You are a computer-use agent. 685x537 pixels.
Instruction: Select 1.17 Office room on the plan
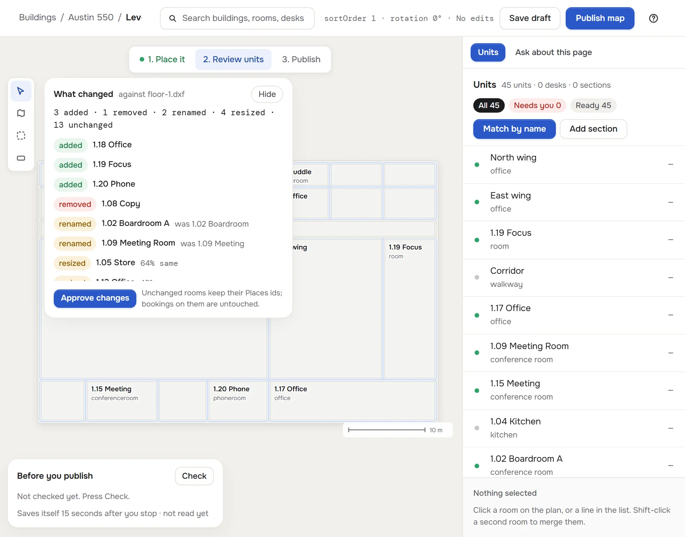tap(352, 401)
